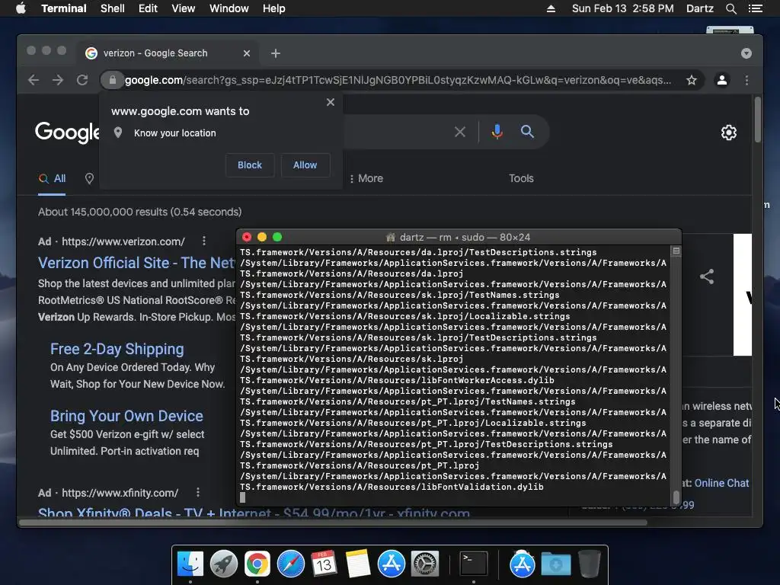Screen dimensions: 780x585
Task: Open the Chrome profile avatar
Action: (722, 80)
